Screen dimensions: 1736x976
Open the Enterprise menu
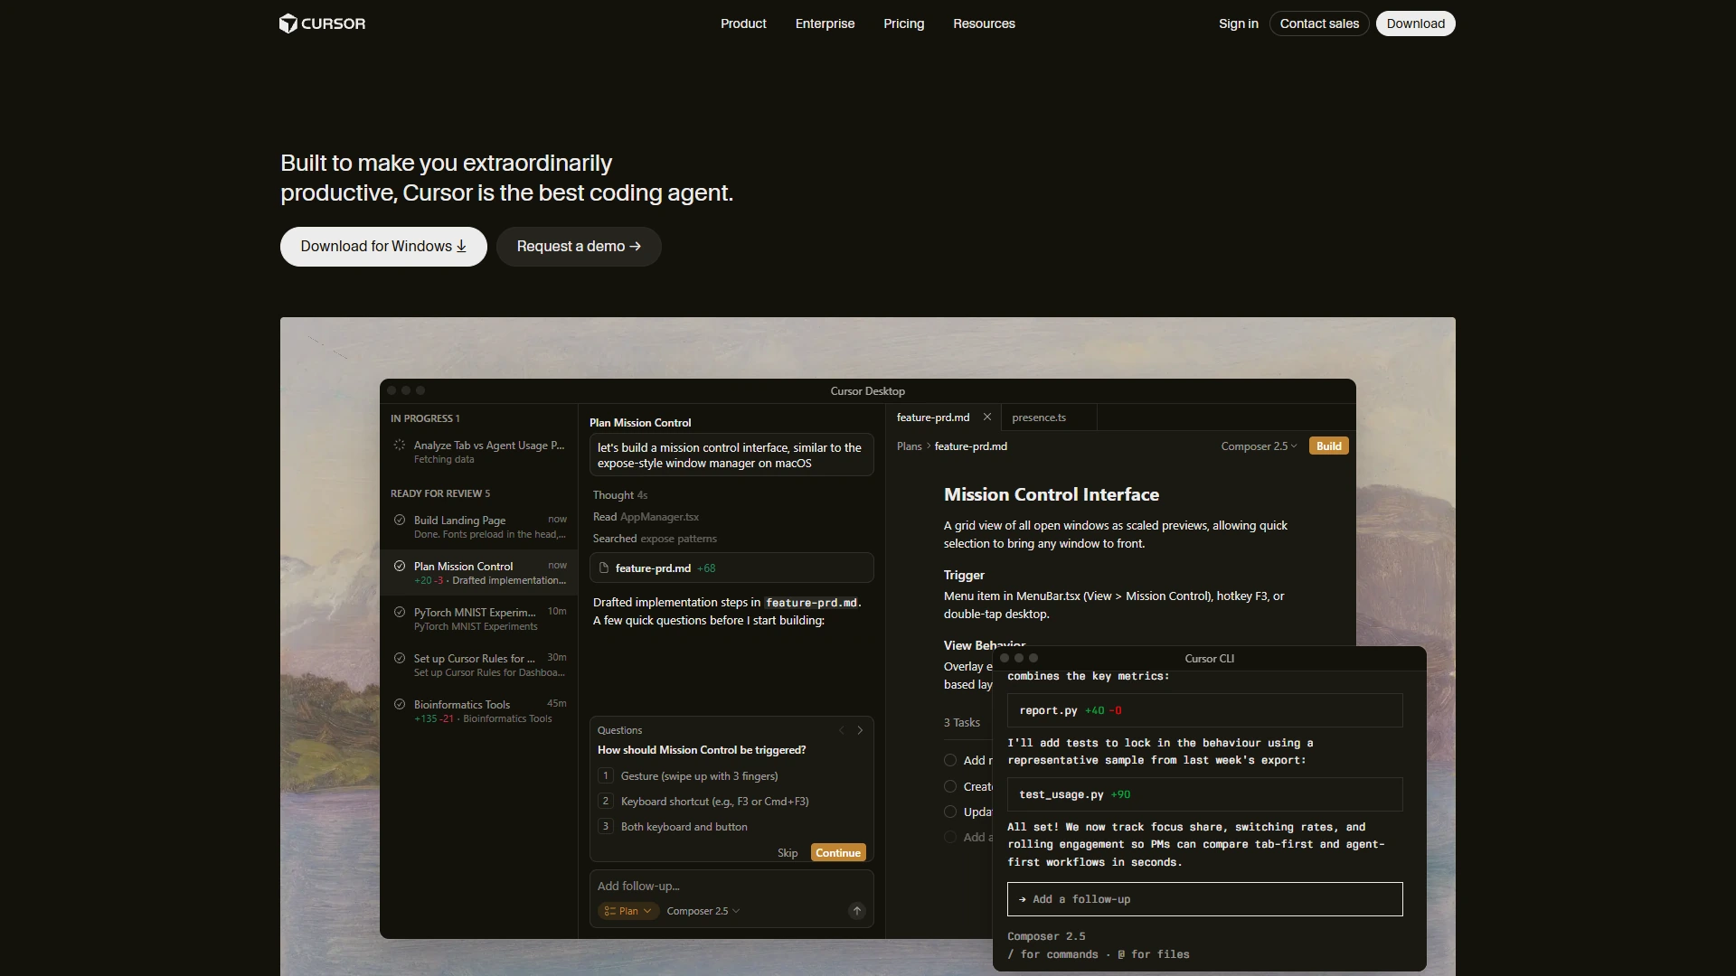[825, 23]
